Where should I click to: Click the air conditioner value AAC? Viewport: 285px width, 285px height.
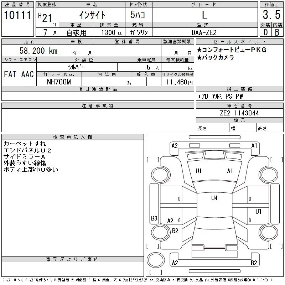(27, 74)
